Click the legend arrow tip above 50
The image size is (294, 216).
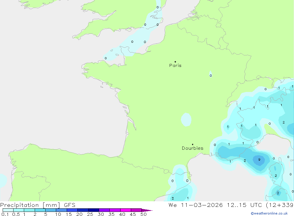[x=147, y=210]
